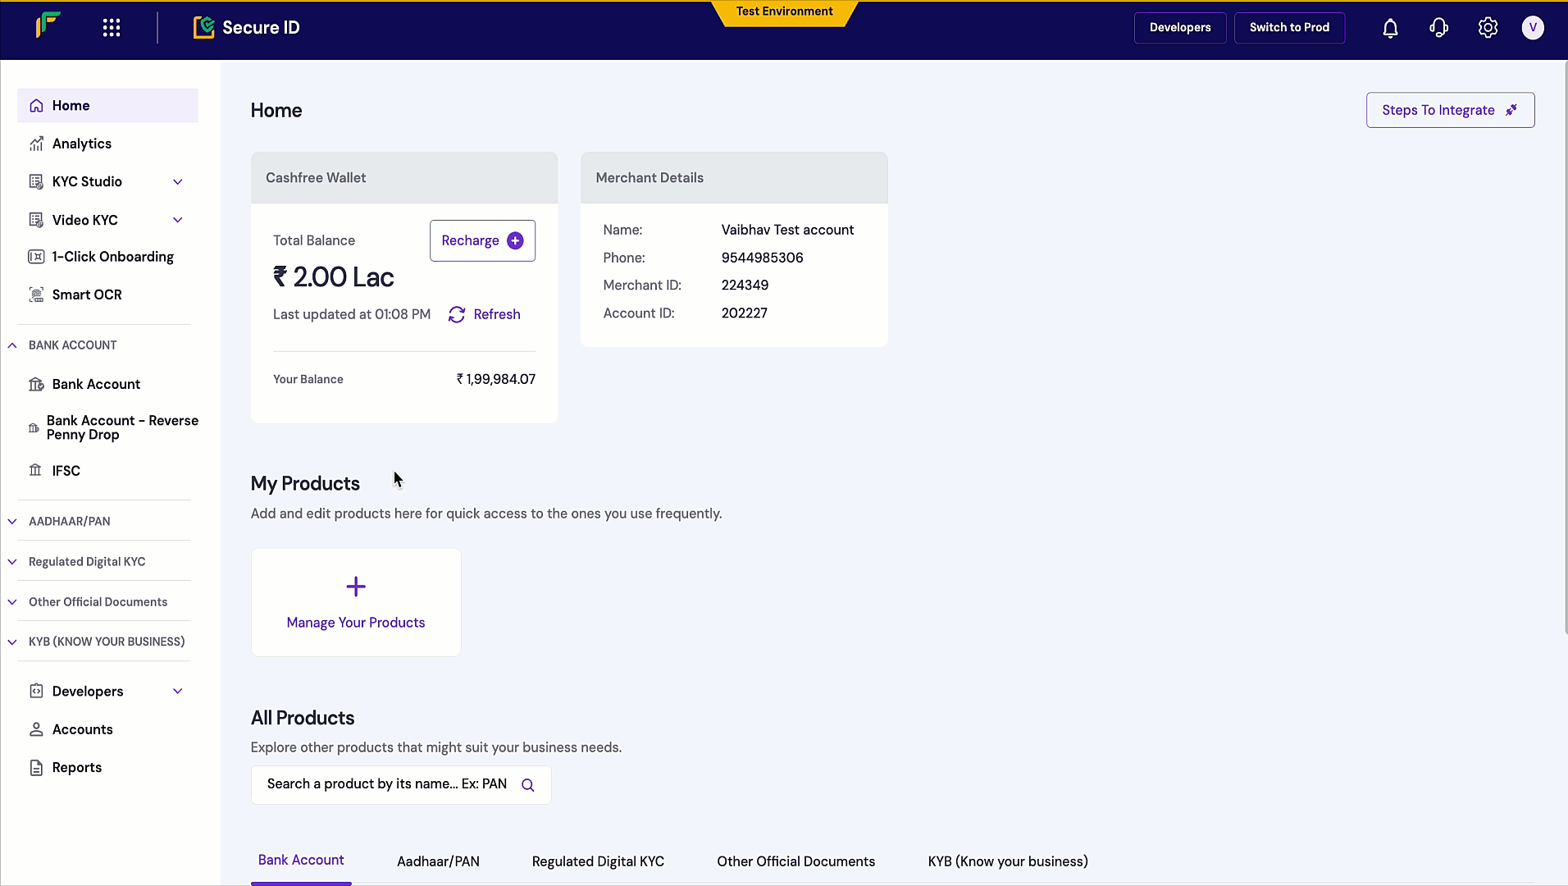This screenshot has height=886, width=1568.
Task: Click the Accounts person icon
Action: [36, 729]
